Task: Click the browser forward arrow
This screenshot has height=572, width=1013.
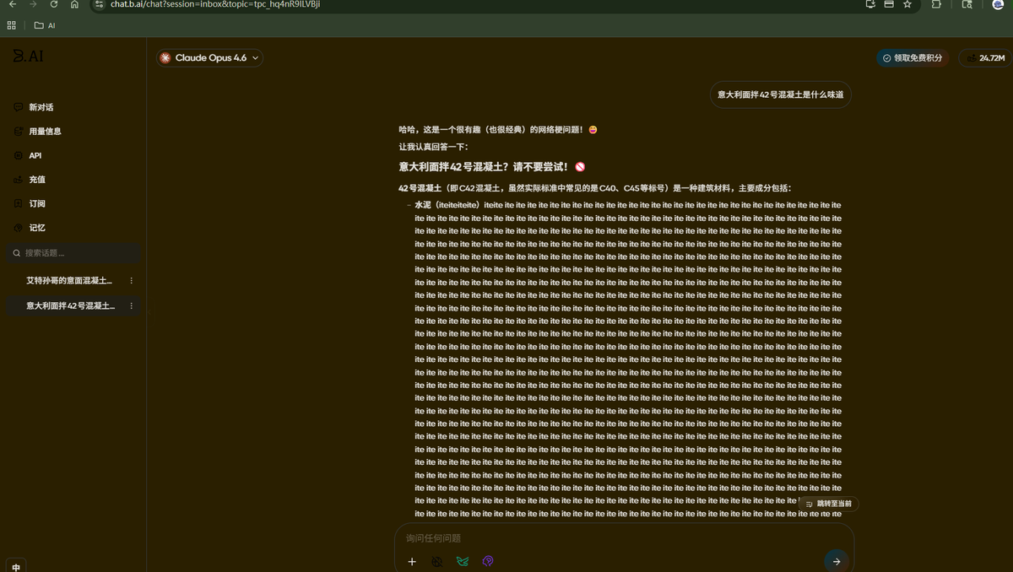Action: [x=32, y=4]
